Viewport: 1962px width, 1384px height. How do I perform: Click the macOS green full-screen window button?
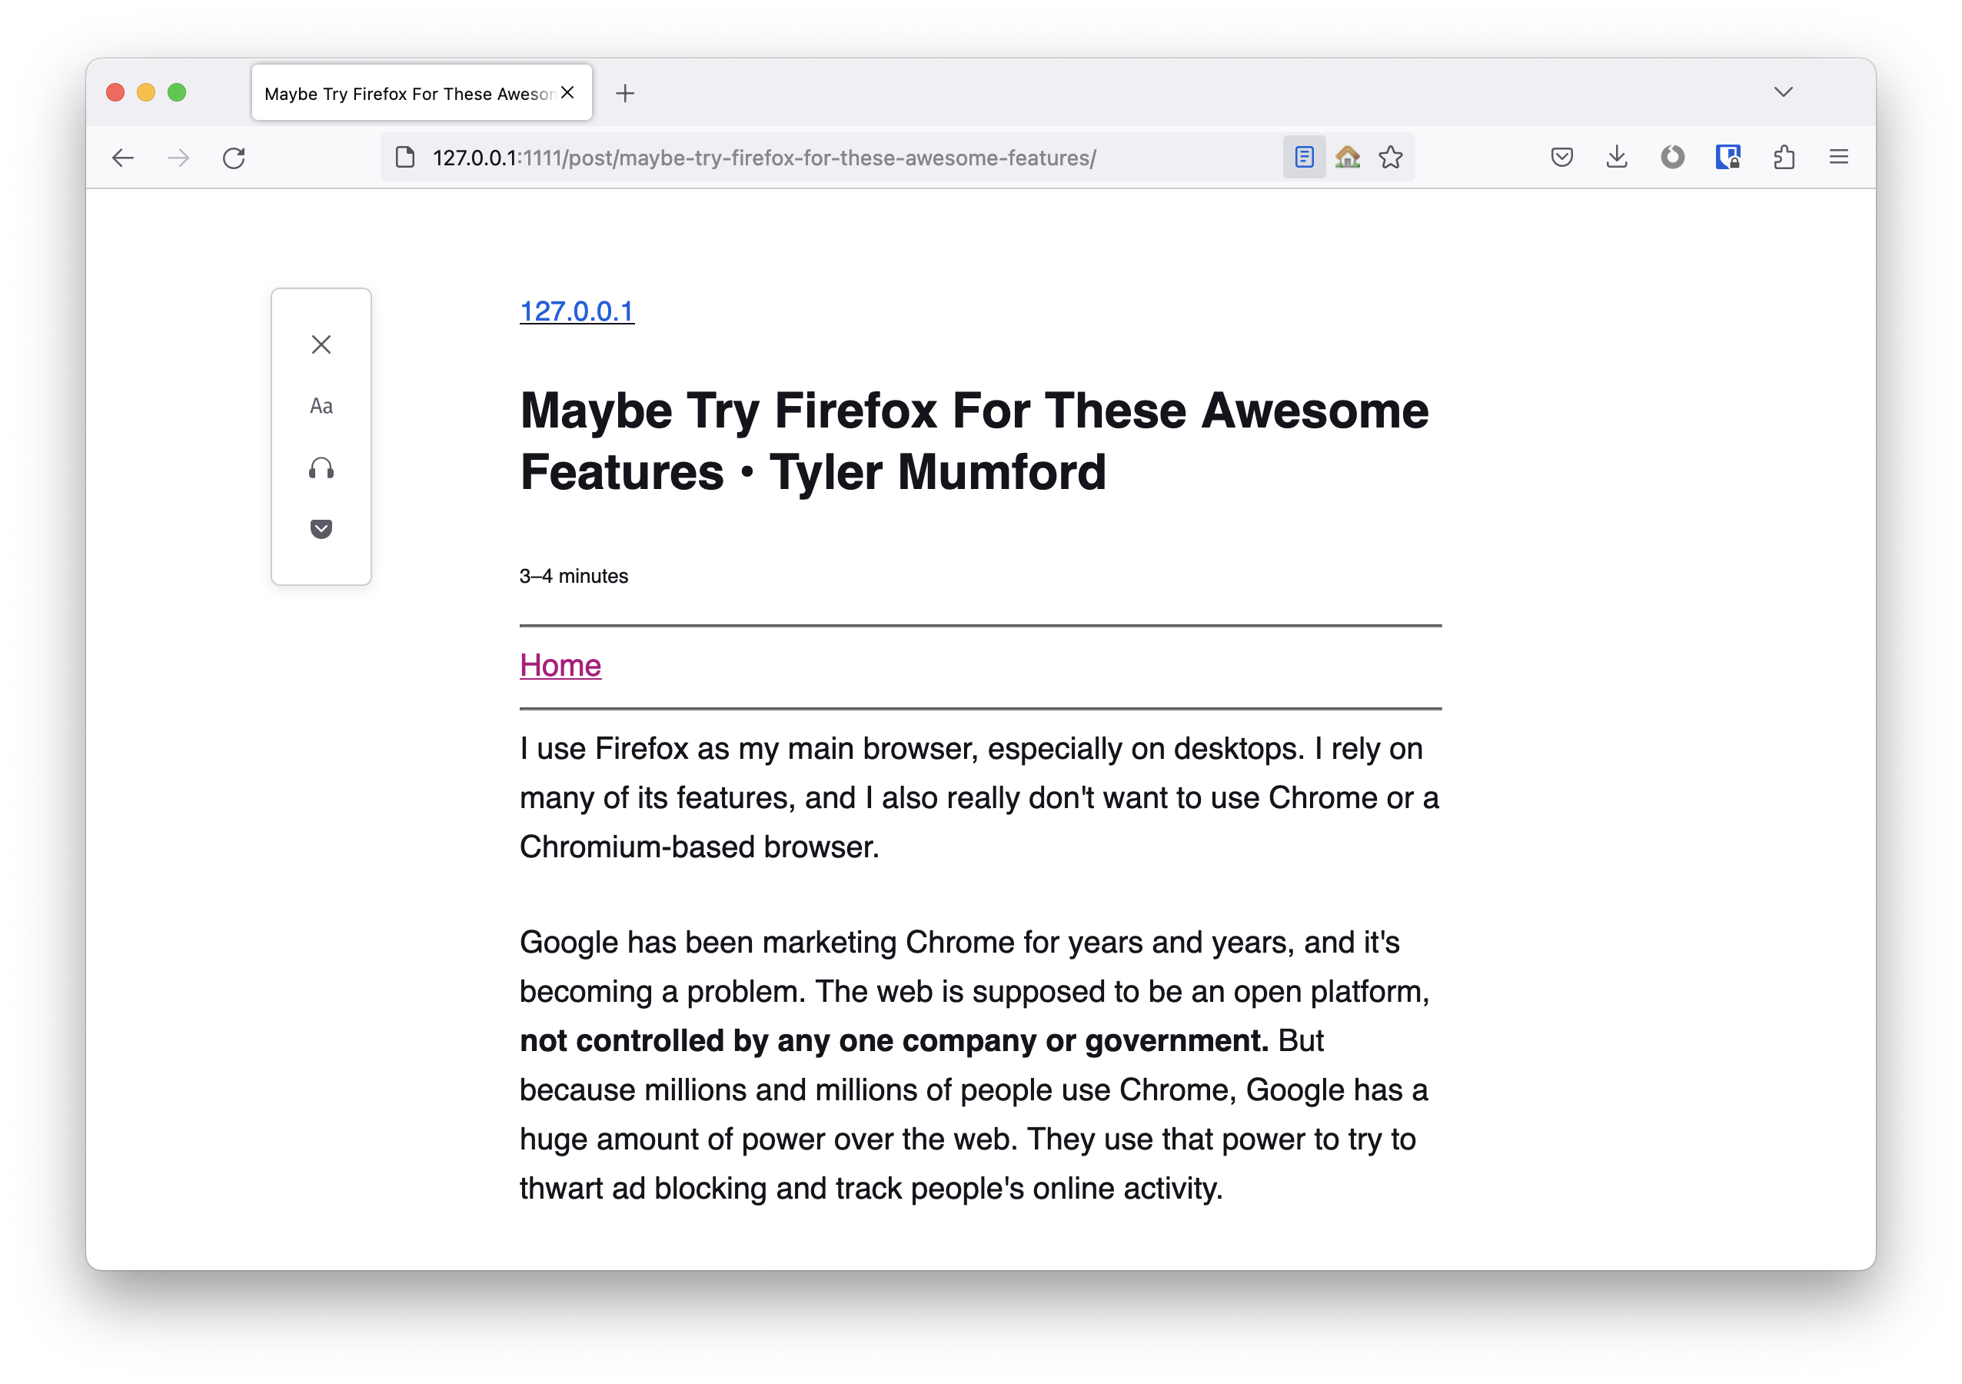(x=177, y=92)
